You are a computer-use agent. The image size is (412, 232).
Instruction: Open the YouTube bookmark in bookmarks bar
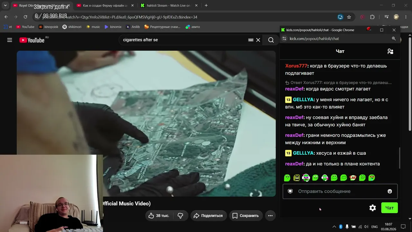(x=25, y=27)
